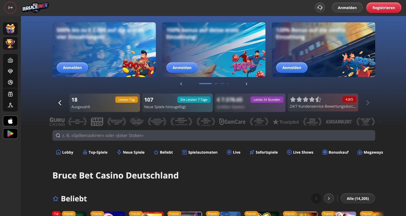The width and height of the screenshot is (406, 216).
Task: Go to next Beliebt games page
Action: (329, 199)
